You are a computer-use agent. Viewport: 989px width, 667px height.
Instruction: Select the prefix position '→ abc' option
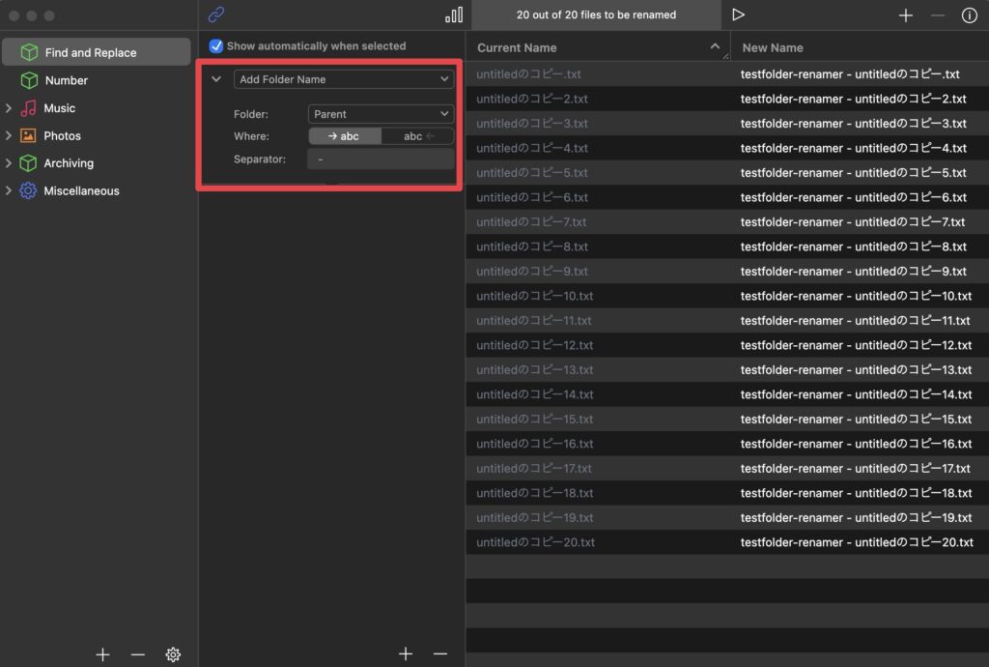click(x=345, y=136)
